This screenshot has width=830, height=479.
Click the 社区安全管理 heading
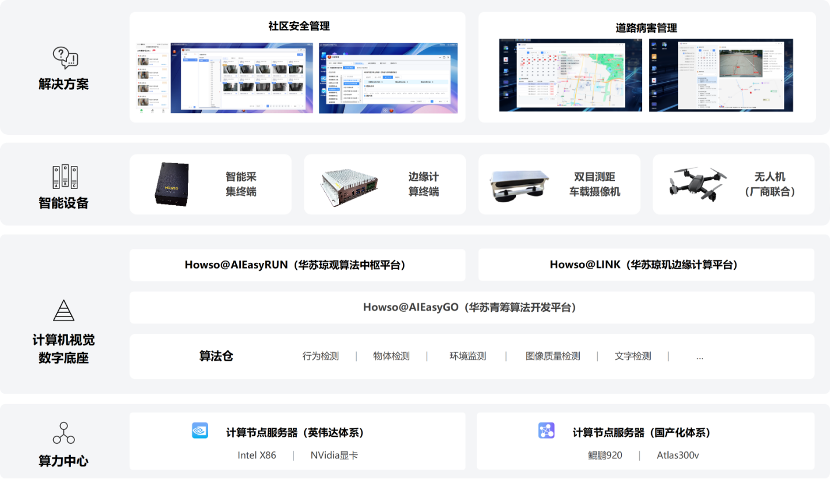[x=299, y=26]
